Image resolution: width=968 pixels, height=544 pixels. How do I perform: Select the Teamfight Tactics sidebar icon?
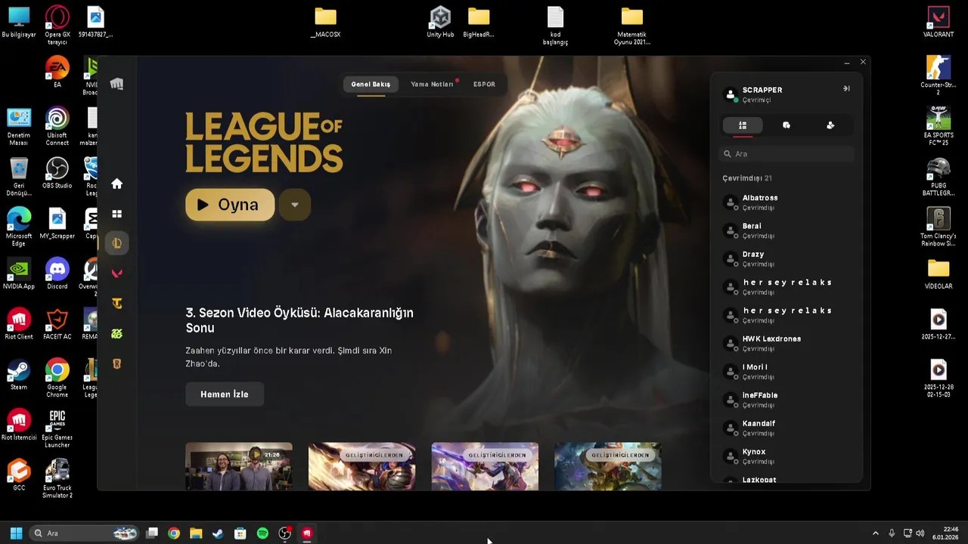click(116, 304)
